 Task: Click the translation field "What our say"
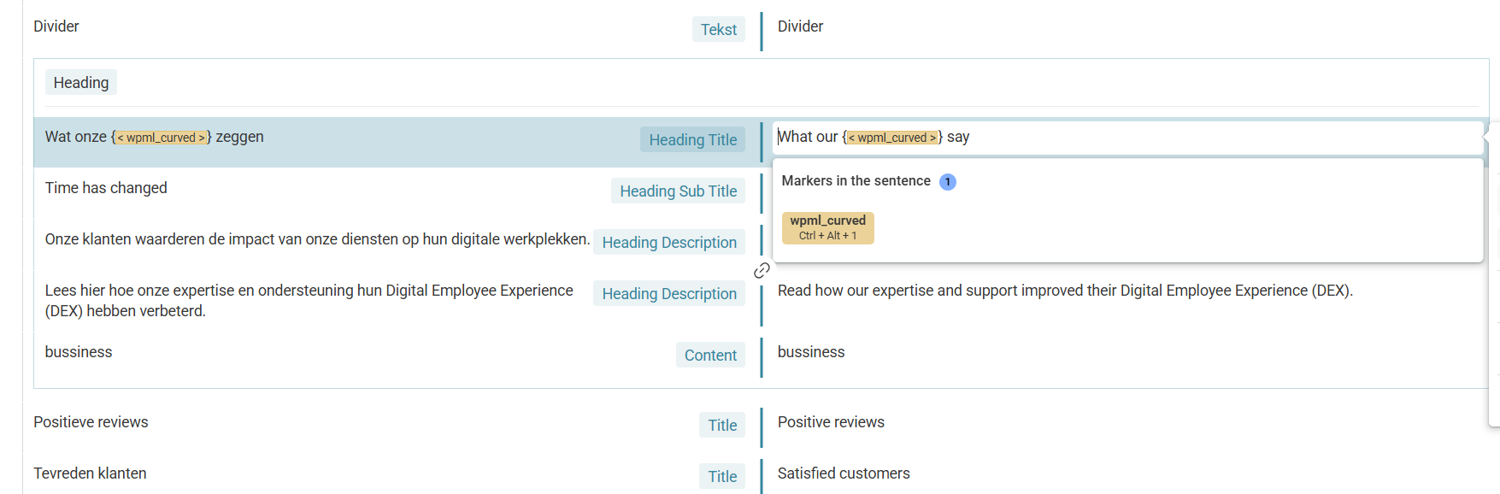point(1127,138)
